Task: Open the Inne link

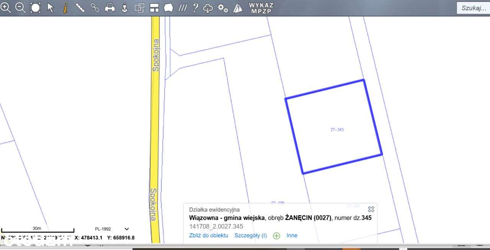Action: pos(292,235)
